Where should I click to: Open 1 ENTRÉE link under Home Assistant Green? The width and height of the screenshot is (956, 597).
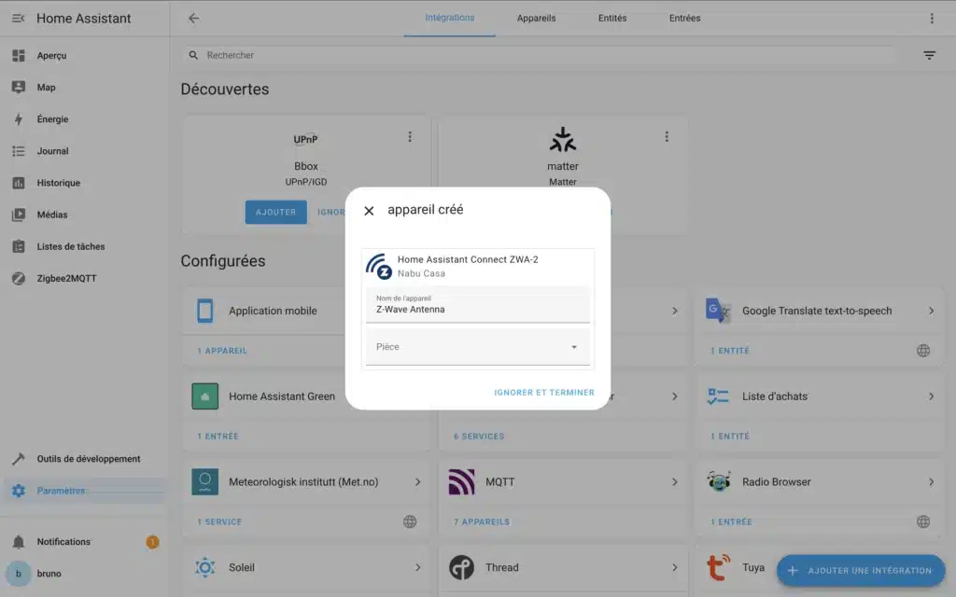pos(218,437)
